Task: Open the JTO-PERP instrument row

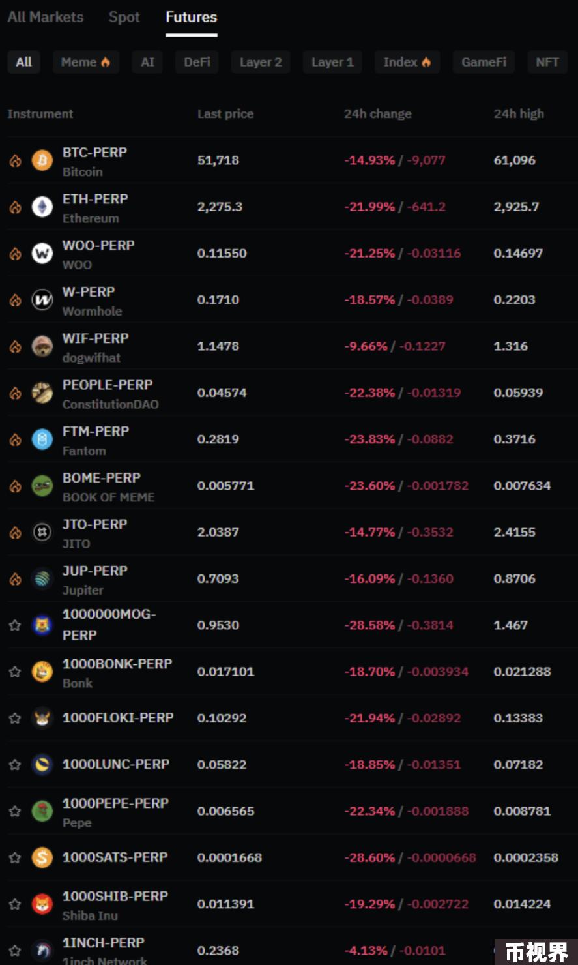Action: coord(289,533)
